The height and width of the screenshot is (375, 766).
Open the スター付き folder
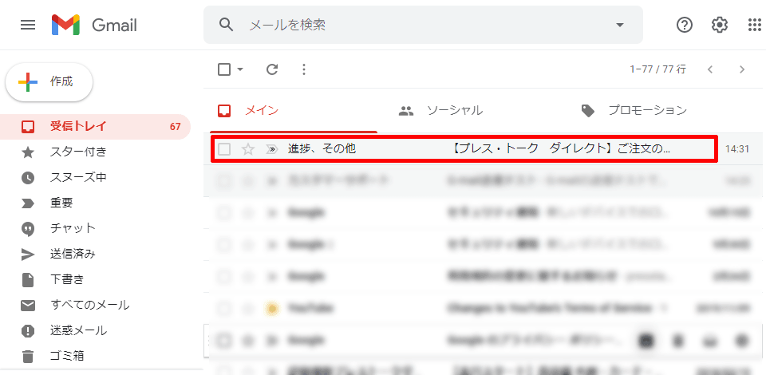[78, 152]
